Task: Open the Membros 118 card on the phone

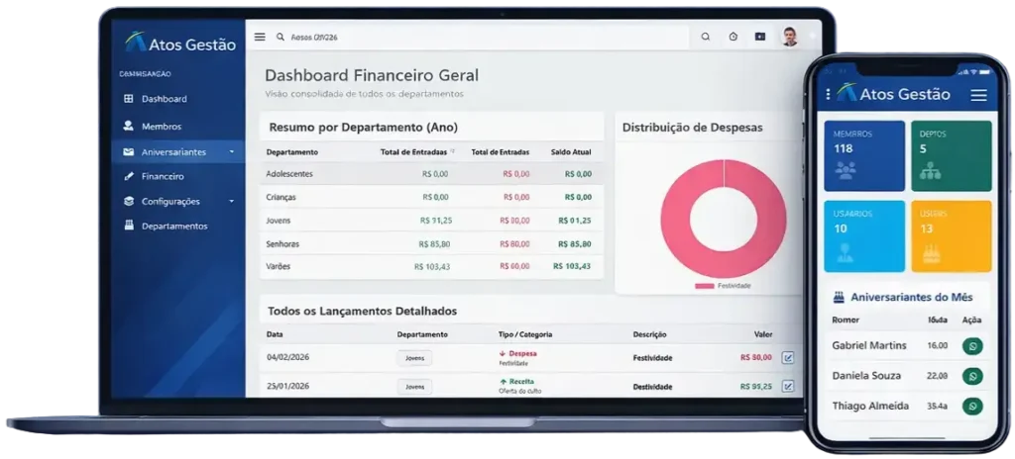Action: point(863,155)
